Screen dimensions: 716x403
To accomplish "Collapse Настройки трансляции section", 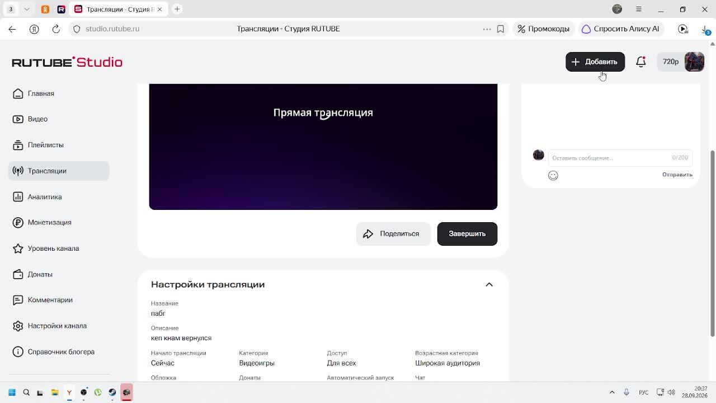I will [x=489, y=284].
